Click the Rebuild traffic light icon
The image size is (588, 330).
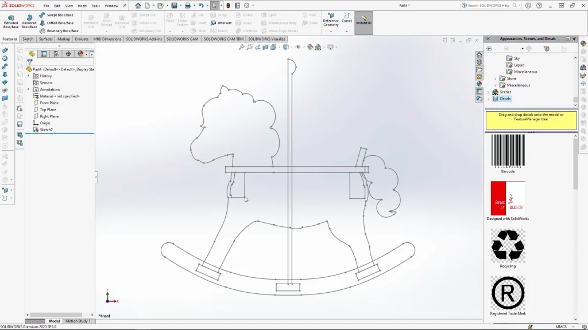click(228, 6)
